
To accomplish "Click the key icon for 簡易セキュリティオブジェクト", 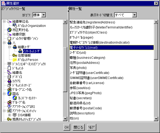I will pos(9,119).
